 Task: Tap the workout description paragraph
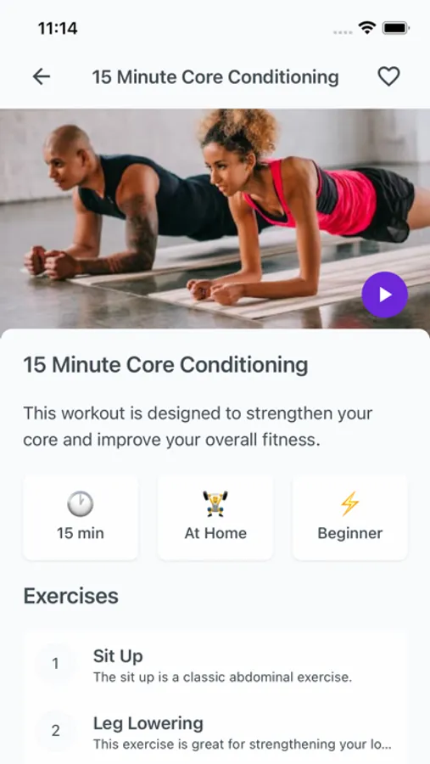198,427
